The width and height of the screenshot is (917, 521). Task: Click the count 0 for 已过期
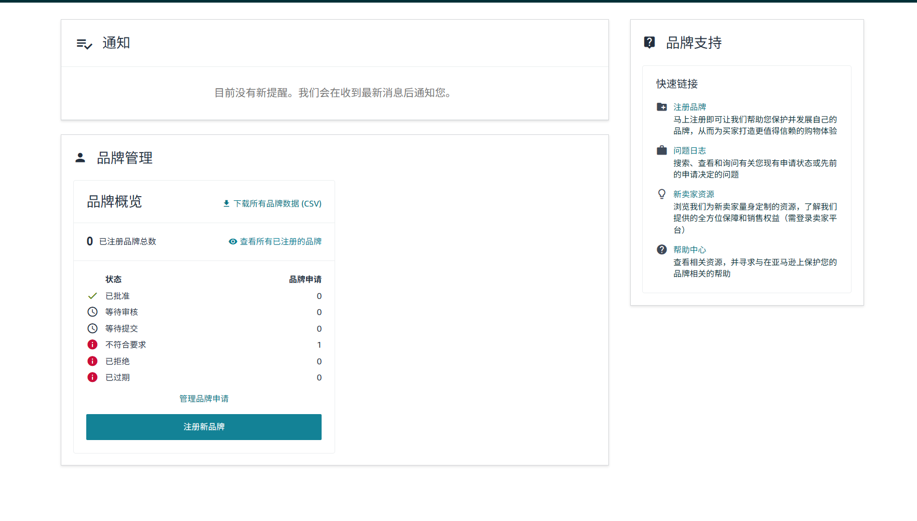point(319,377)
